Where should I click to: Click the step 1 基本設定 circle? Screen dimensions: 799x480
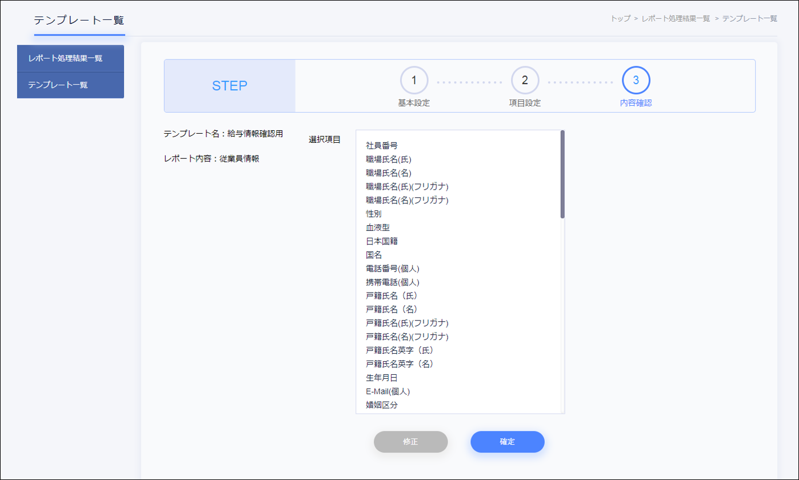pyautogui.click(x=414, y=81)
